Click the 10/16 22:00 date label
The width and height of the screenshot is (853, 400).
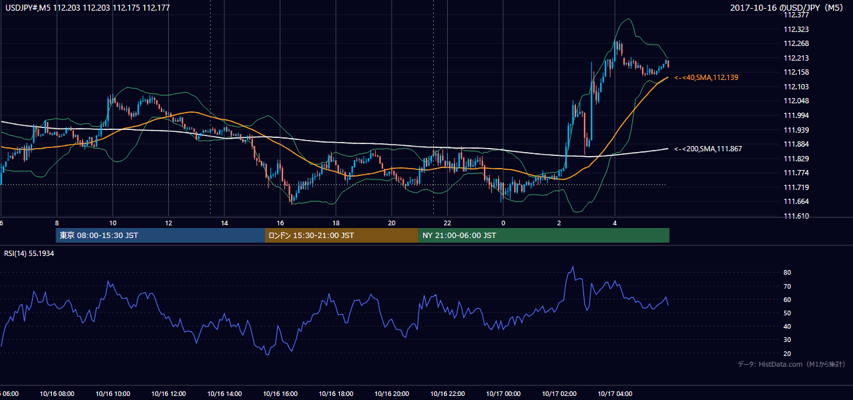[447, 394]
